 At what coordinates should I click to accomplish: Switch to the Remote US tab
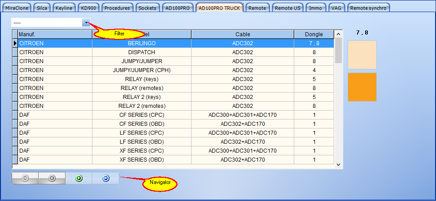click(288, 8)
